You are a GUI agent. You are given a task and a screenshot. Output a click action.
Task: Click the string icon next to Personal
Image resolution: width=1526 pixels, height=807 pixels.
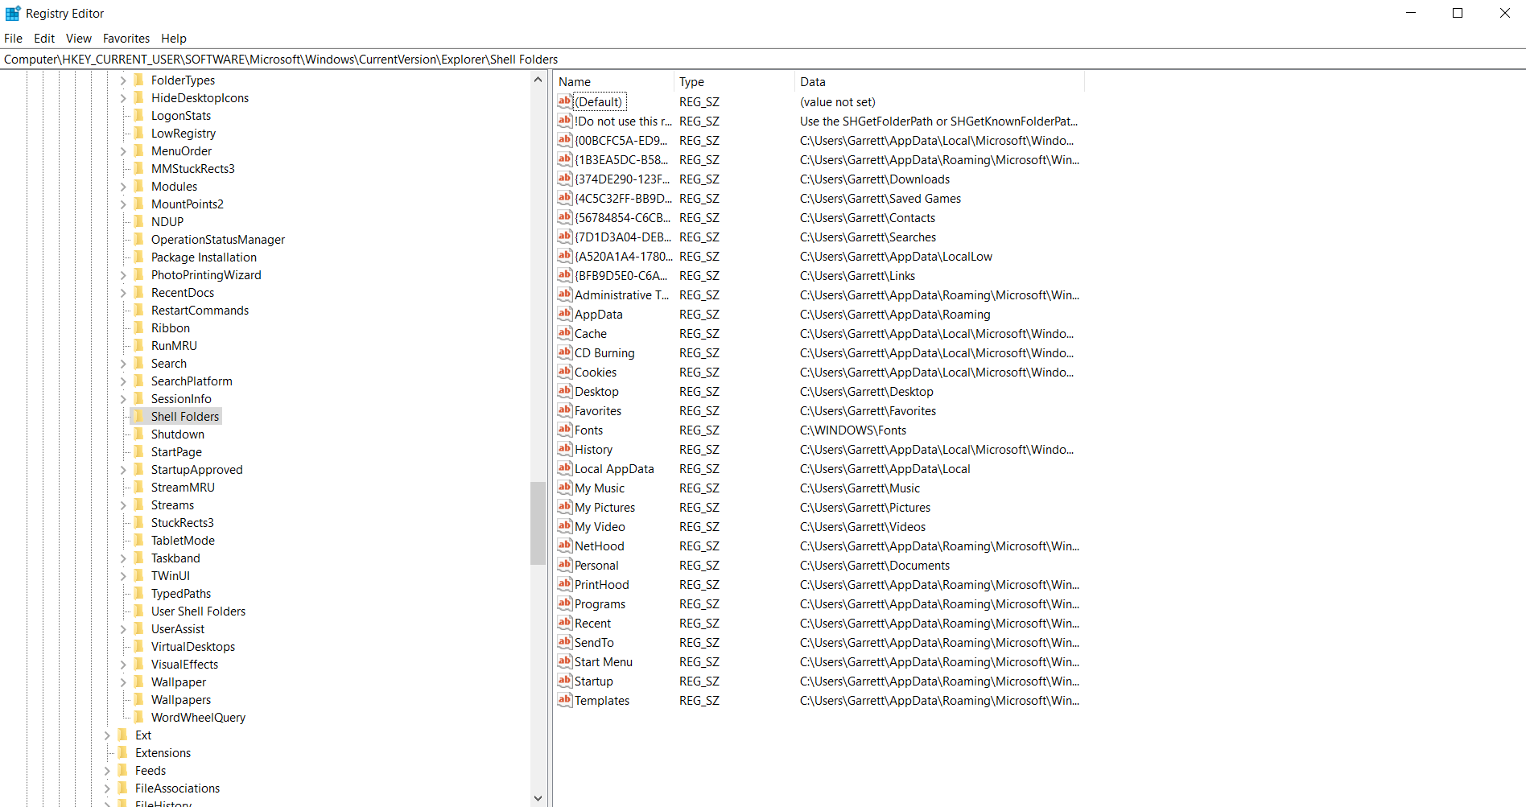(565, 565)
